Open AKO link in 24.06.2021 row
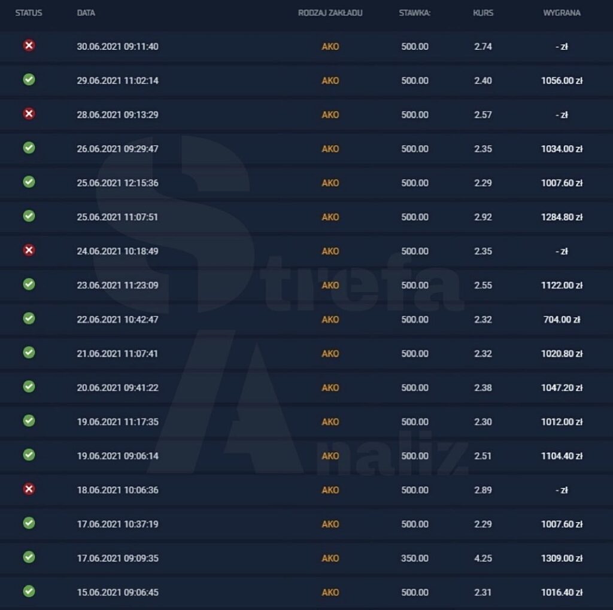The width and height of the screenshot is (613, 610). (x=330, y=251)
